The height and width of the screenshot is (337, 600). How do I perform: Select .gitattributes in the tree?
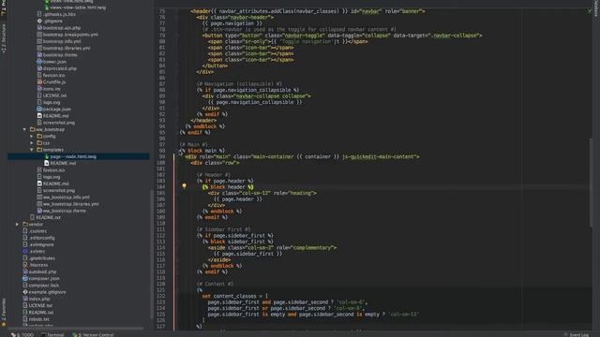[x=41, y=258]
